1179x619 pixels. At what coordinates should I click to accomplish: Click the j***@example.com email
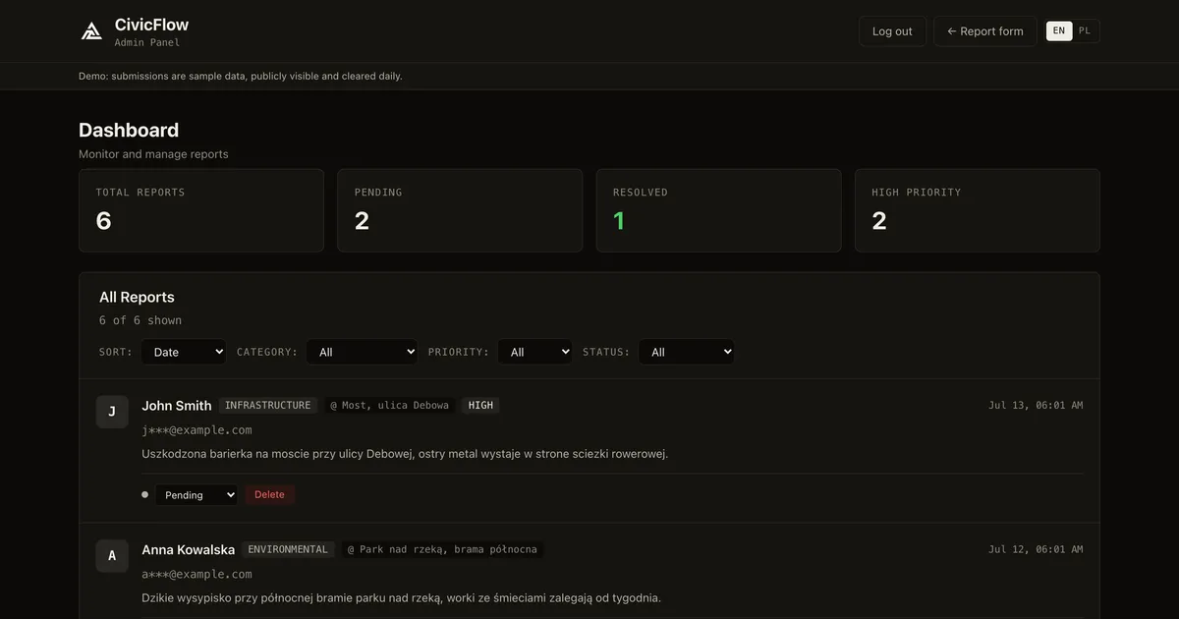coord(196,429)
